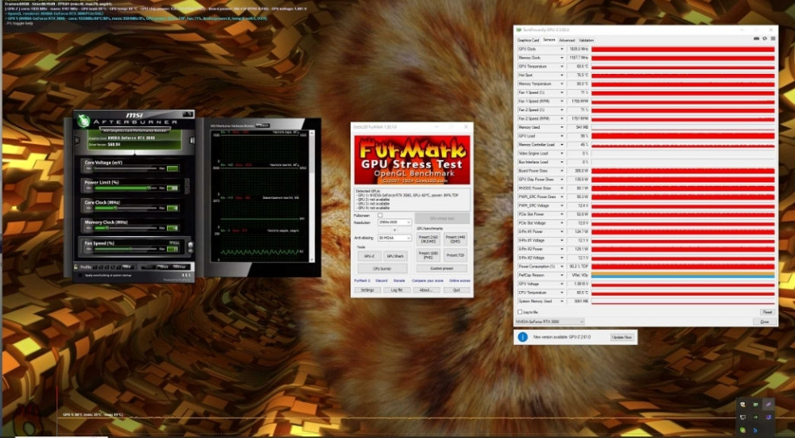The width and height of the screenshot is (795, 438).
Task: Open Compare your score link
Action: (x=428, y=281)
